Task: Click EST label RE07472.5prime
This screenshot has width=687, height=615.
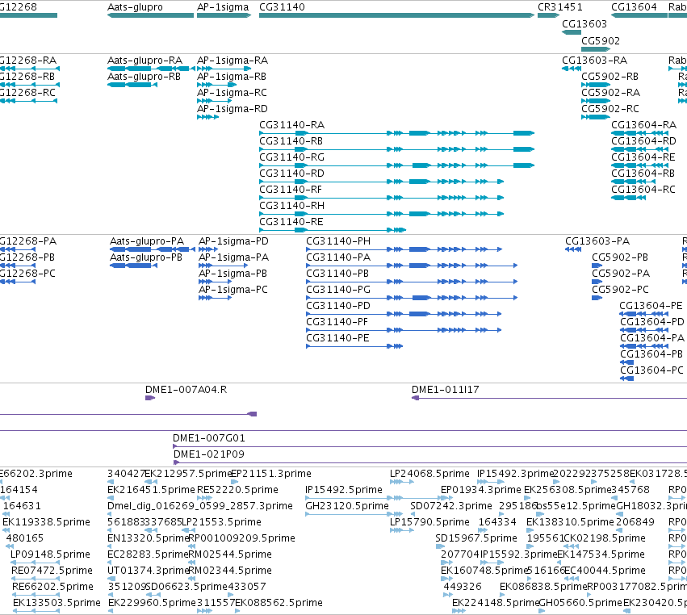Action: click(52, 571)
